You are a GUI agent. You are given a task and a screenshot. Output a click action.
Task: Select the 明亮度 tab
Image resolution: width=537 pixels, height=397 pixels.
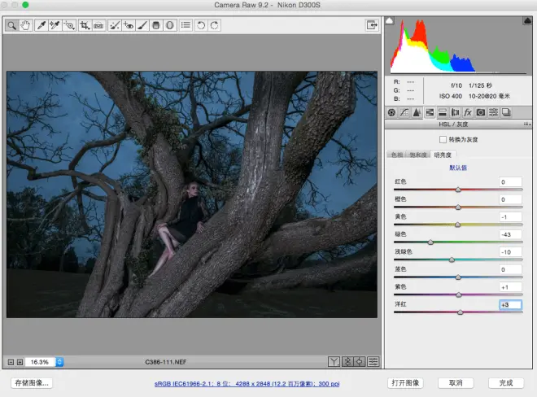click(x=443, y=155)
